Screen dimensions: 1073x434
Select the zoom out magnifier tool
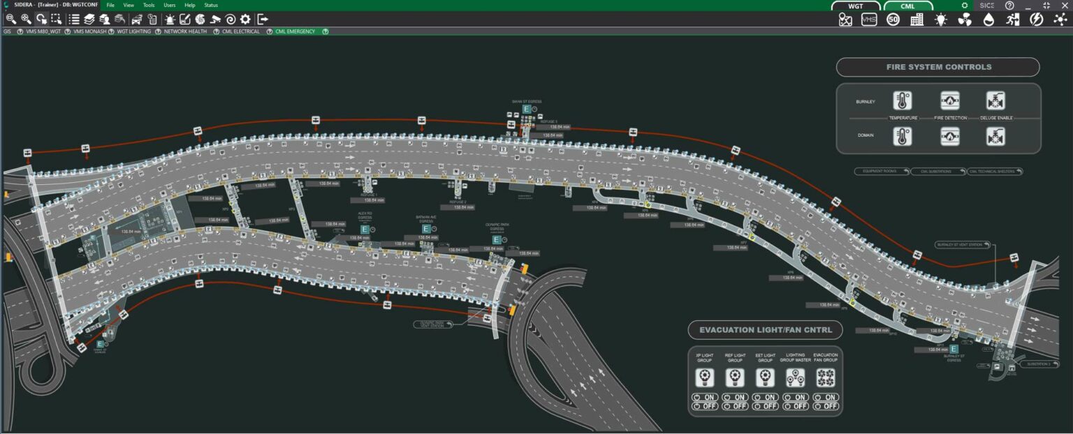pos(10,19)
